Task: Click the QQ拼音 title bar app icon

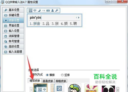Action: 2,2
